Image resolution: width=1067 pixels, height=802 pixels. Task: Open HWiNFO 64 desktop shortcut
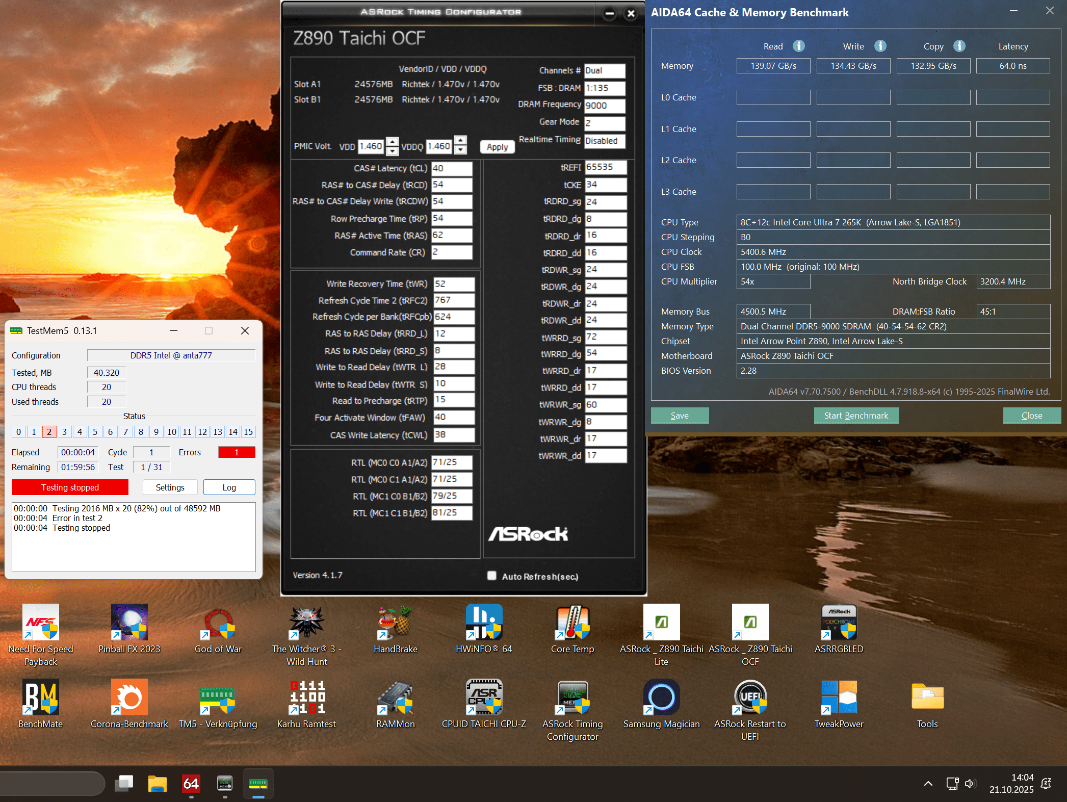484,623
